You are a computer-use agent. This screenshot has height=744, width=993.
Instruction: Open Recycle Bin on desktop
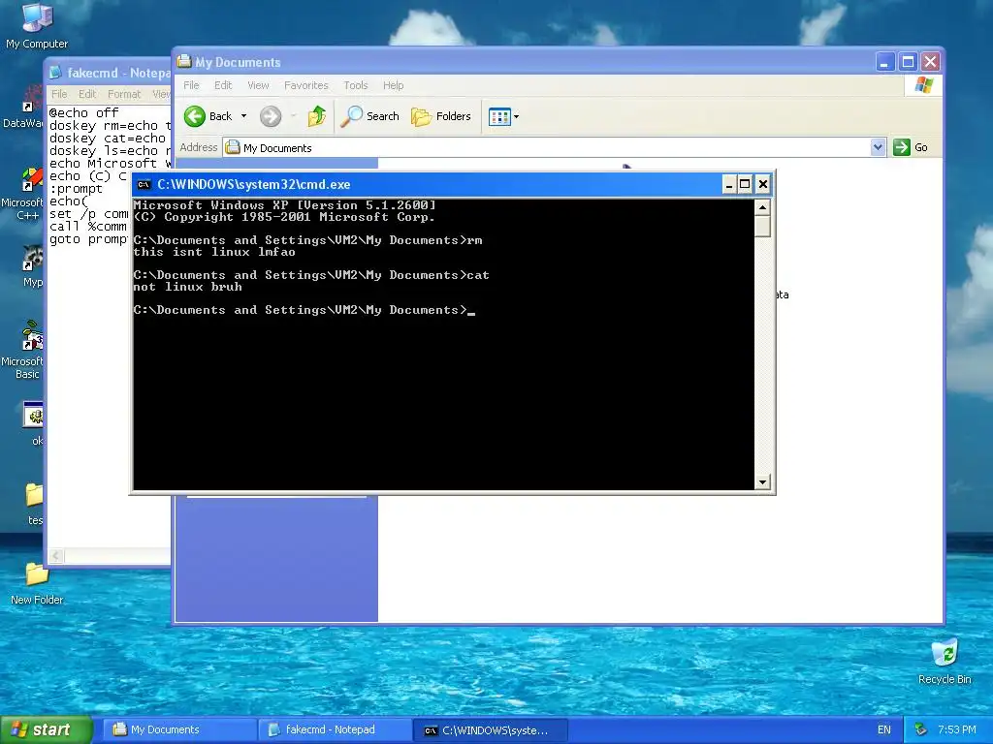945,662
